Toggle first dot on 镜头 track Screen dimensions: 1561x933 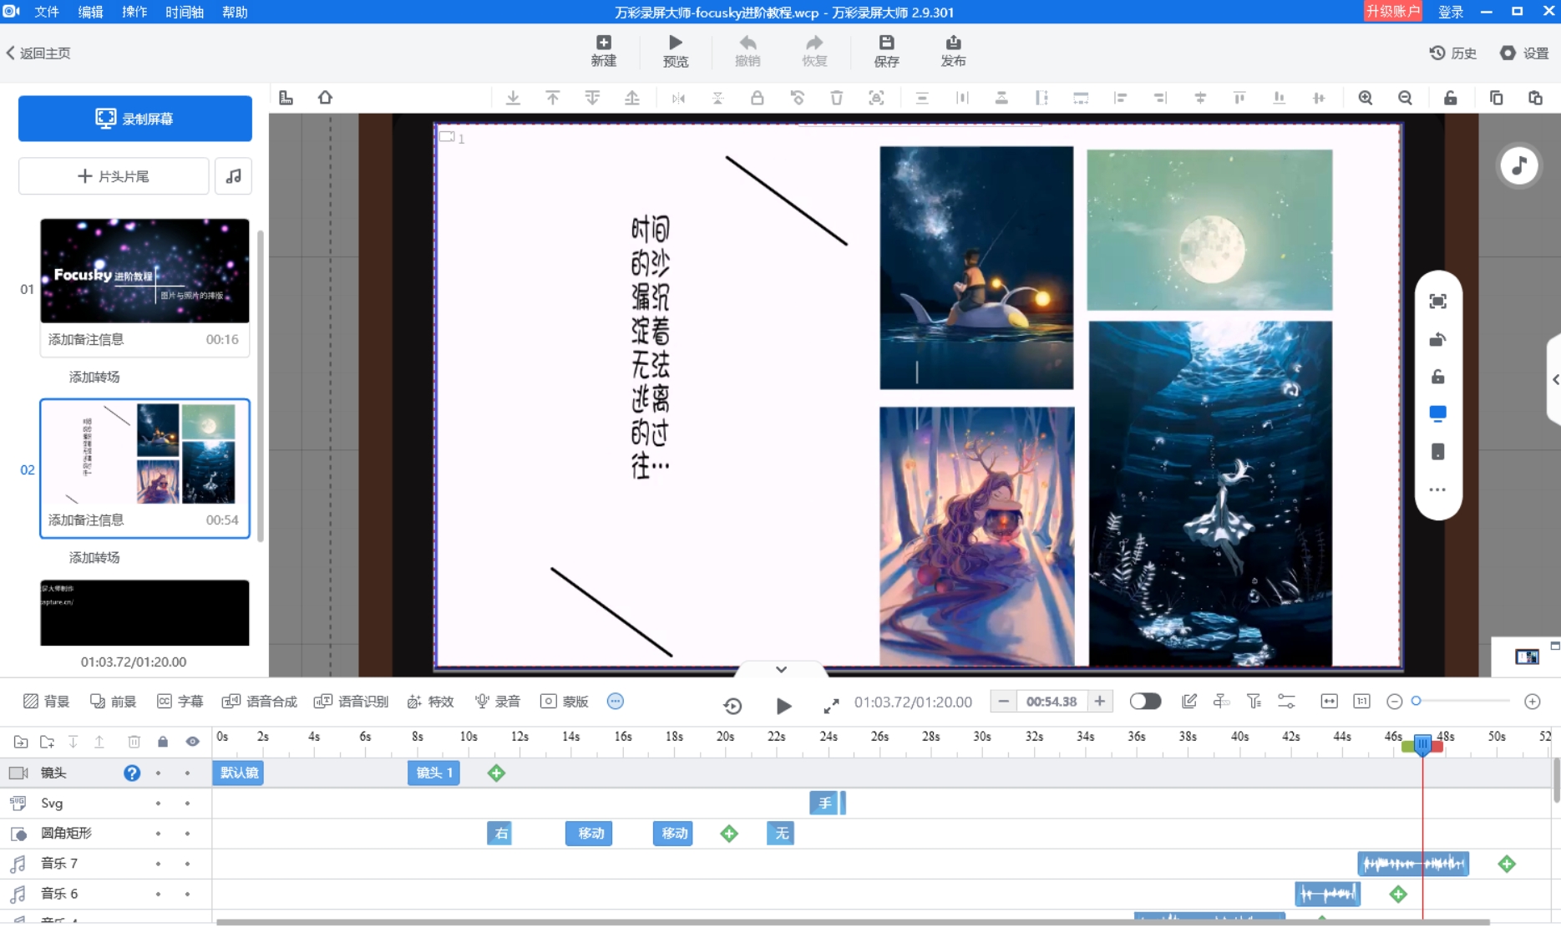point(158,773)
